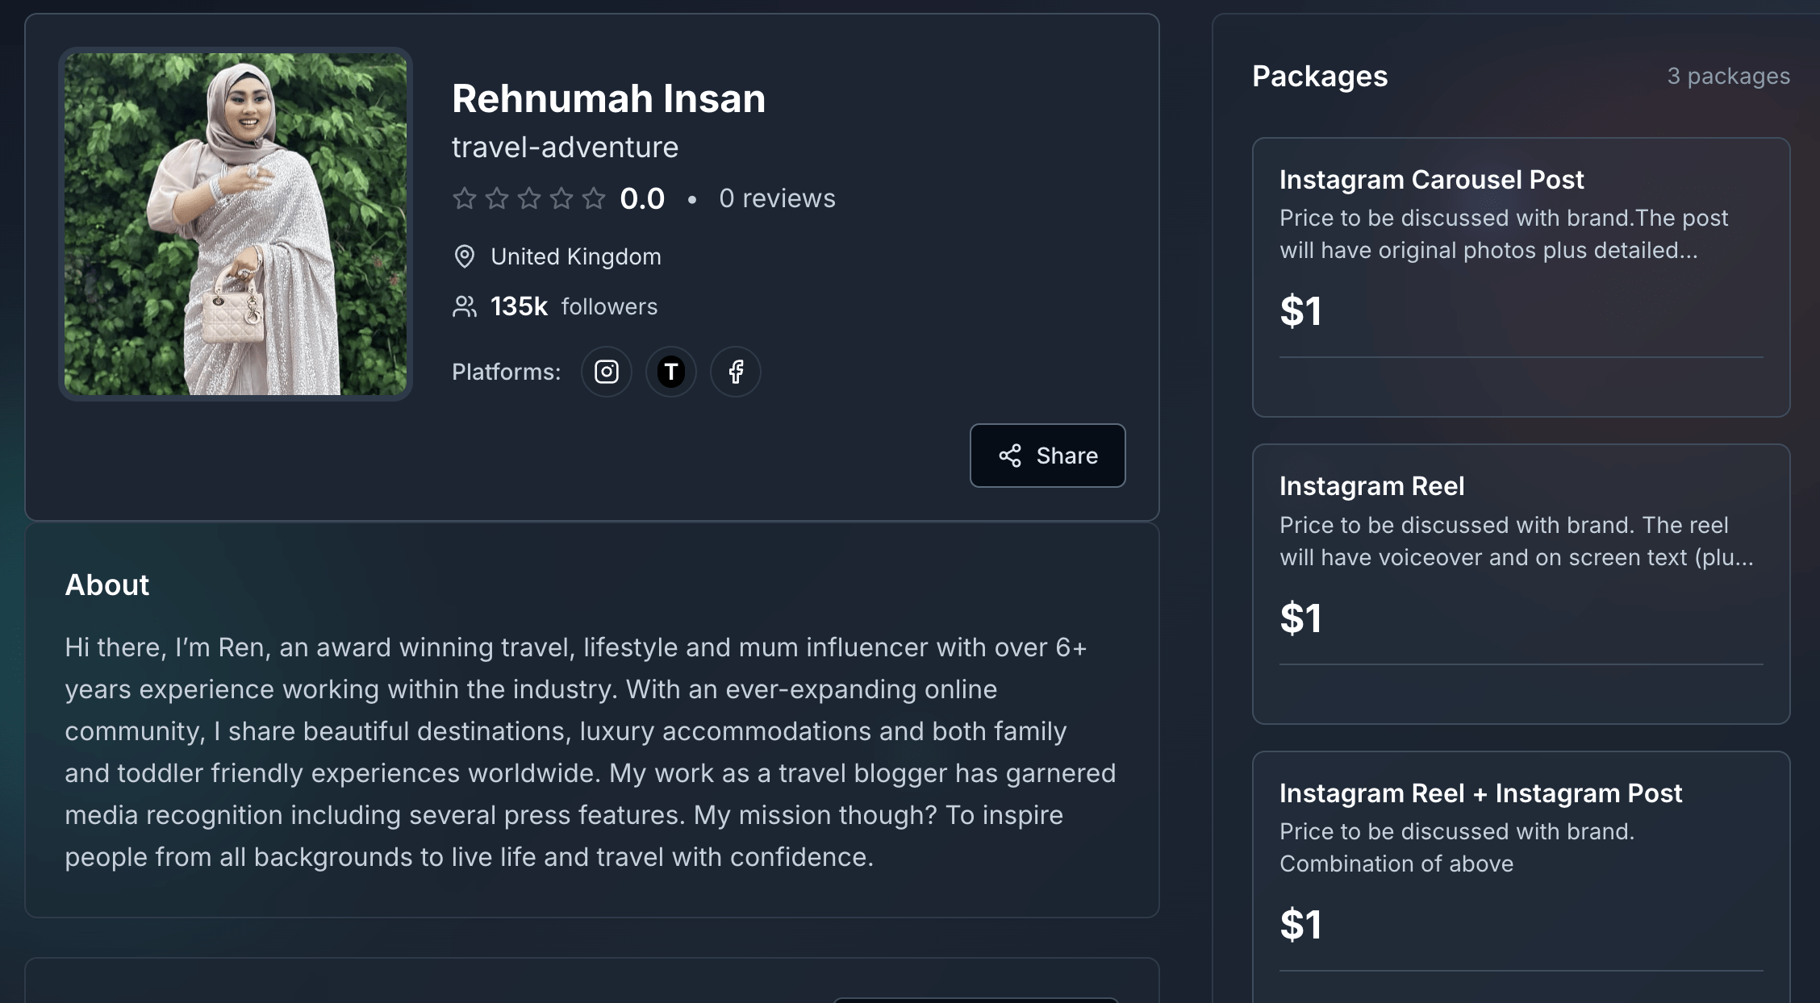
Task: Click the $1 price on Carousel Post
Action: tap(1300, 311)
